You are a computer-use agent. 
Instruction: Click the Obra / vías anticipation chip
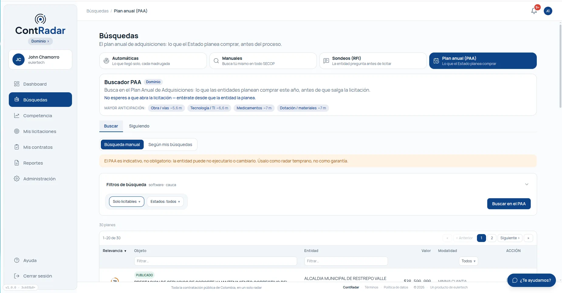point(166,108)
